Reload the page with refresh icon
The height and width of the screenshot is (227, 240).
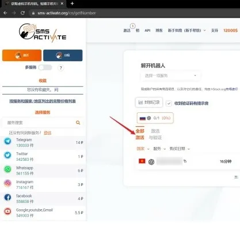[x=22, y=13]
